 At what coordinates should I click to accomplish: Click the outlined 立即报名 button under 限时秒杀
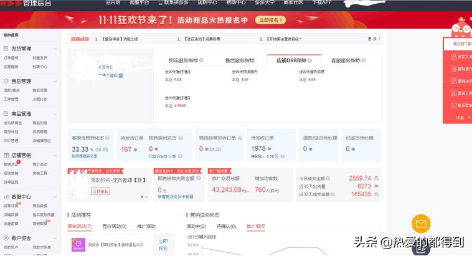click(x=100, y=191)
